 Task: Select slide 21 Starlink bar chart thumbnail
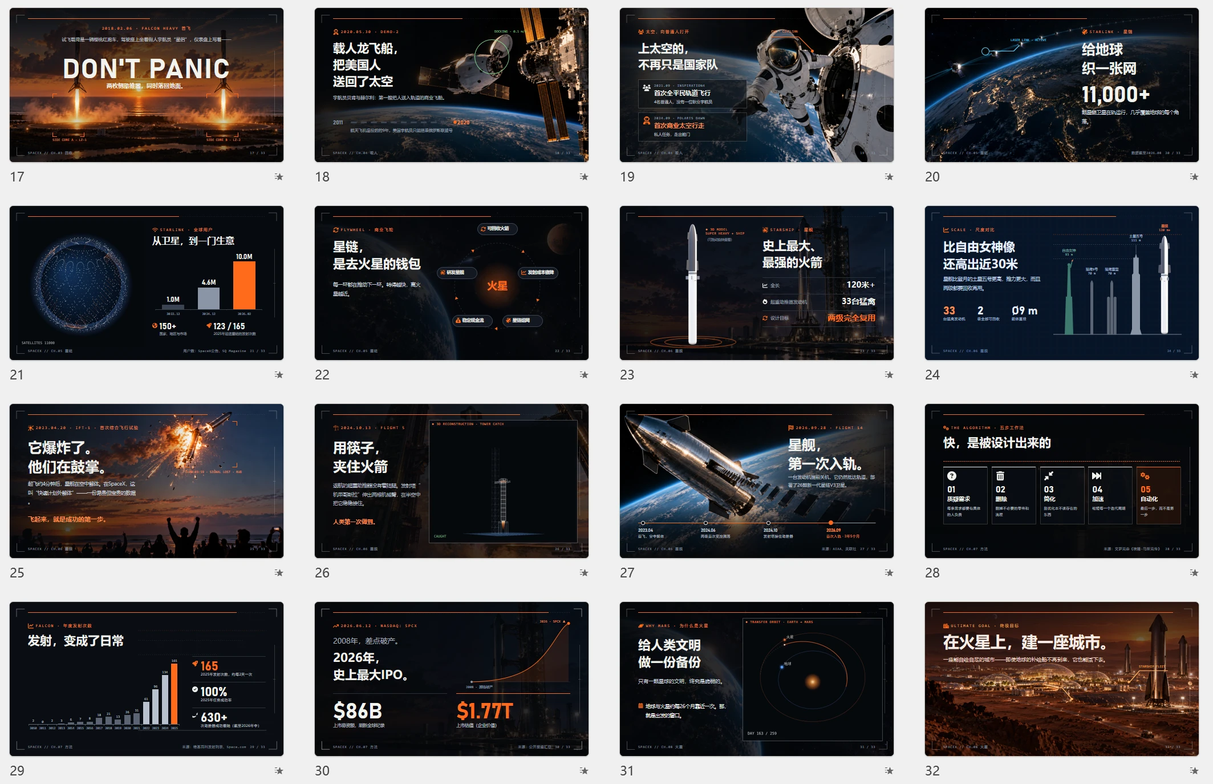pyautogui.click(x=147, y=283)
